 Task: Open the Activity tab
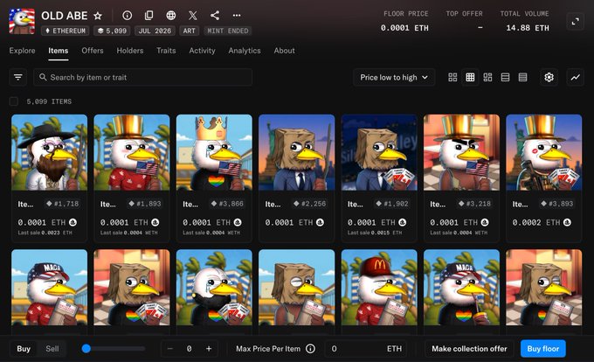(203, 51)
